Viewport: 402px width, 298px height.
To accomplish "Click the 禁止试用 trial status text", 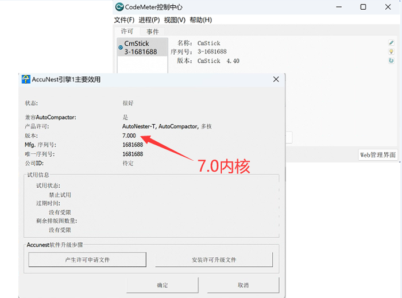I will point(60,195).
